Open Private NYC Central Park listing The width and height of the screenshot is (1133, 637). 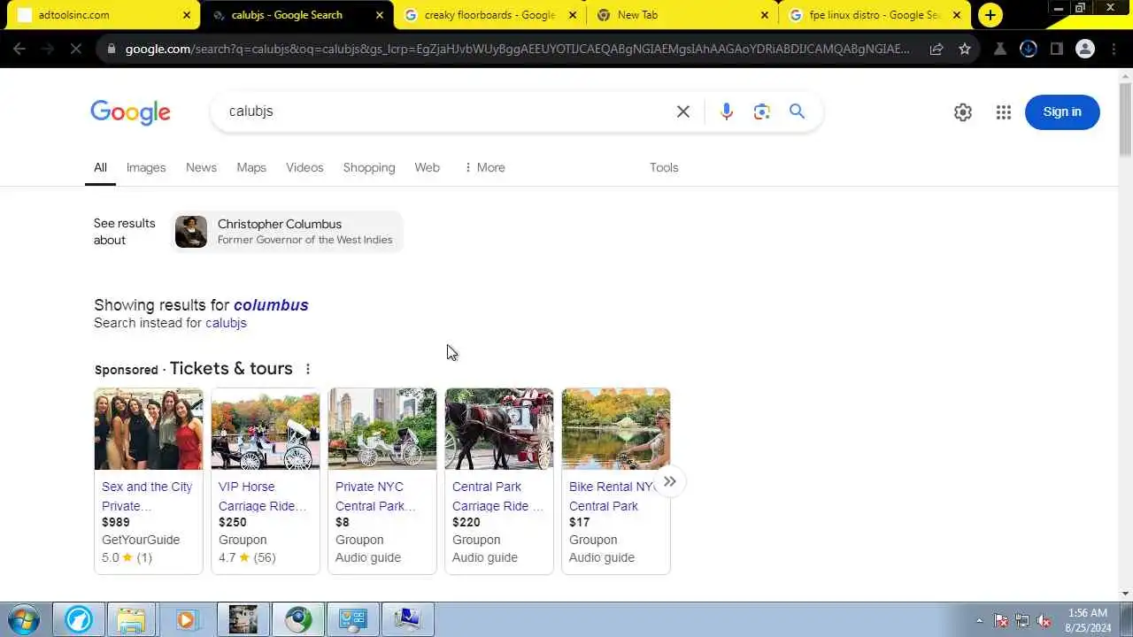(x=375, y=496)
